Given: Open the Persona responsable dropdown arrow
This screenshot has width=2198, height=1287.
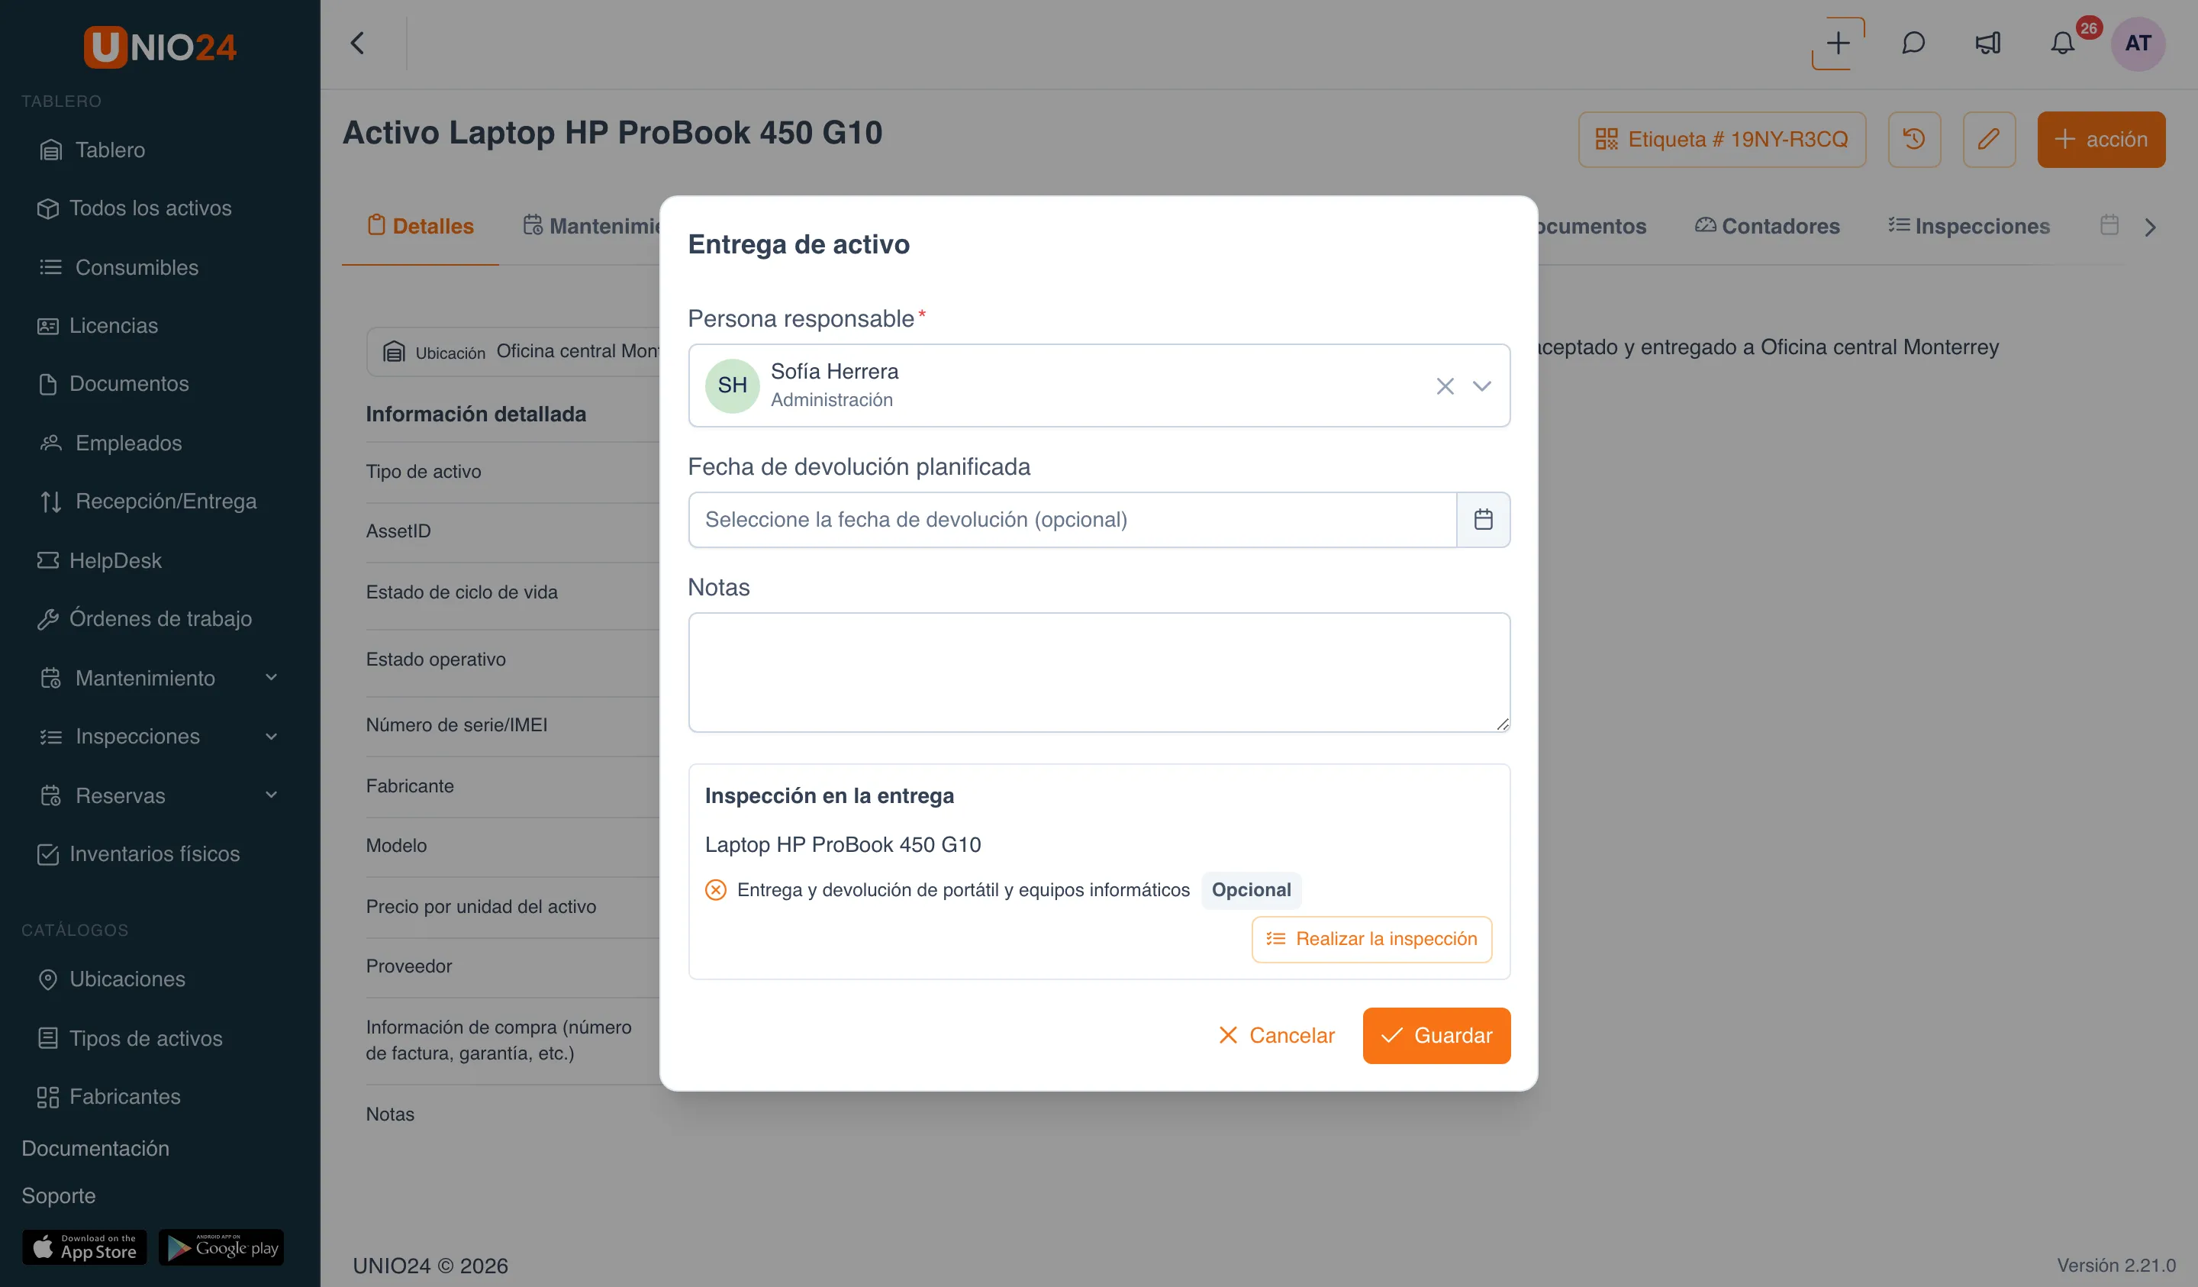Looking at the screenshot, I should (1481, 385).
